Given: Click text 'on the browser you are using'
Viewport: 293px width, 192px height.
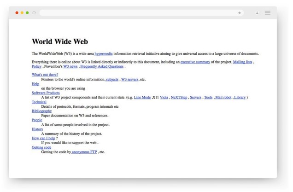Looking at the screenshot, I should [63, 88].
